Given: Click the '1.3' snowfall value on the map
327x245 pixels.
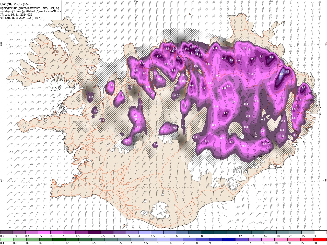Looking at the screenshot, I should click(251, 74).
